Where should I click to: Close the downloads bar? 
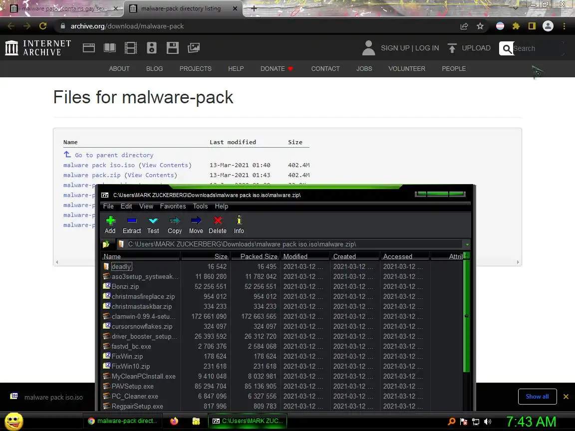[x=566, y=397]
